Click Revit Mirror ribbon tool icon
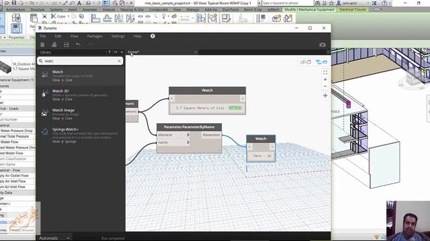The width and height of the screenshot is (430, 241). [x=119, y=18]
